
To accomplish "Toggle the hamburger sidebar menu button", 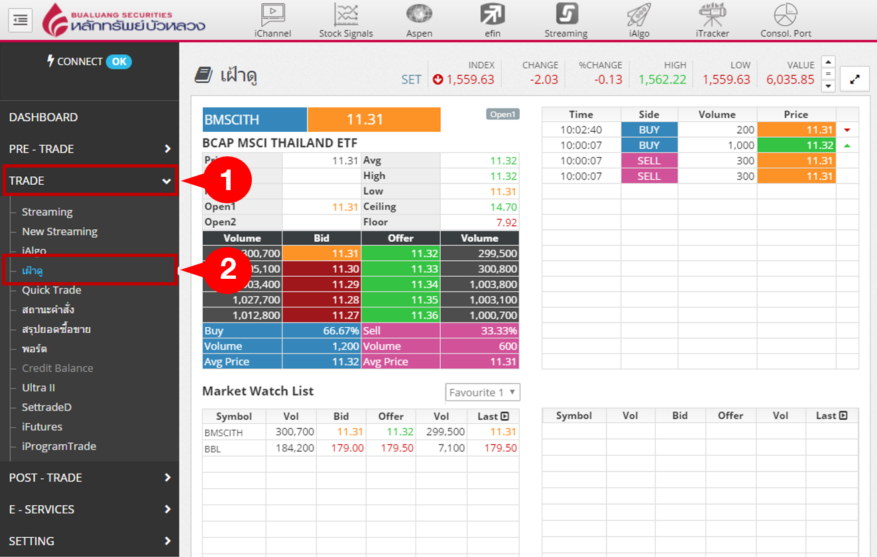I will click(21, 20).
